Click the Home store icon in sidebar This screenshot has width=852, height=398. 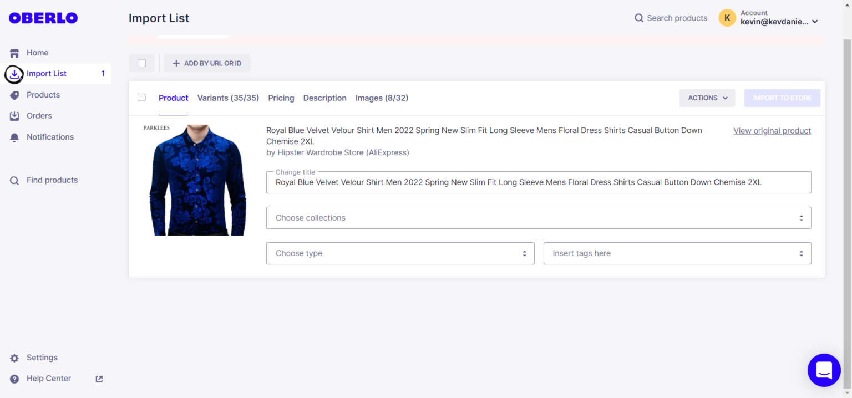pyautogui.click(x=14, y=53)
